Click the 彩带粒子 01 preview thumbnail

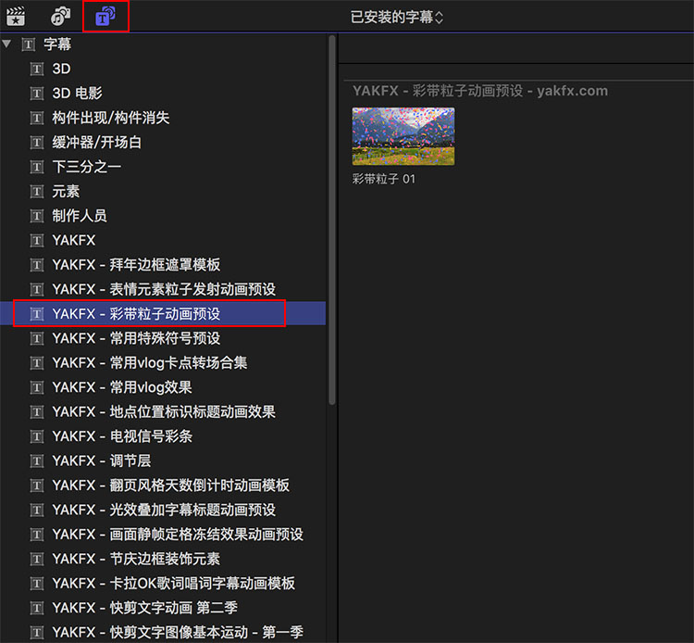(403, 136)
